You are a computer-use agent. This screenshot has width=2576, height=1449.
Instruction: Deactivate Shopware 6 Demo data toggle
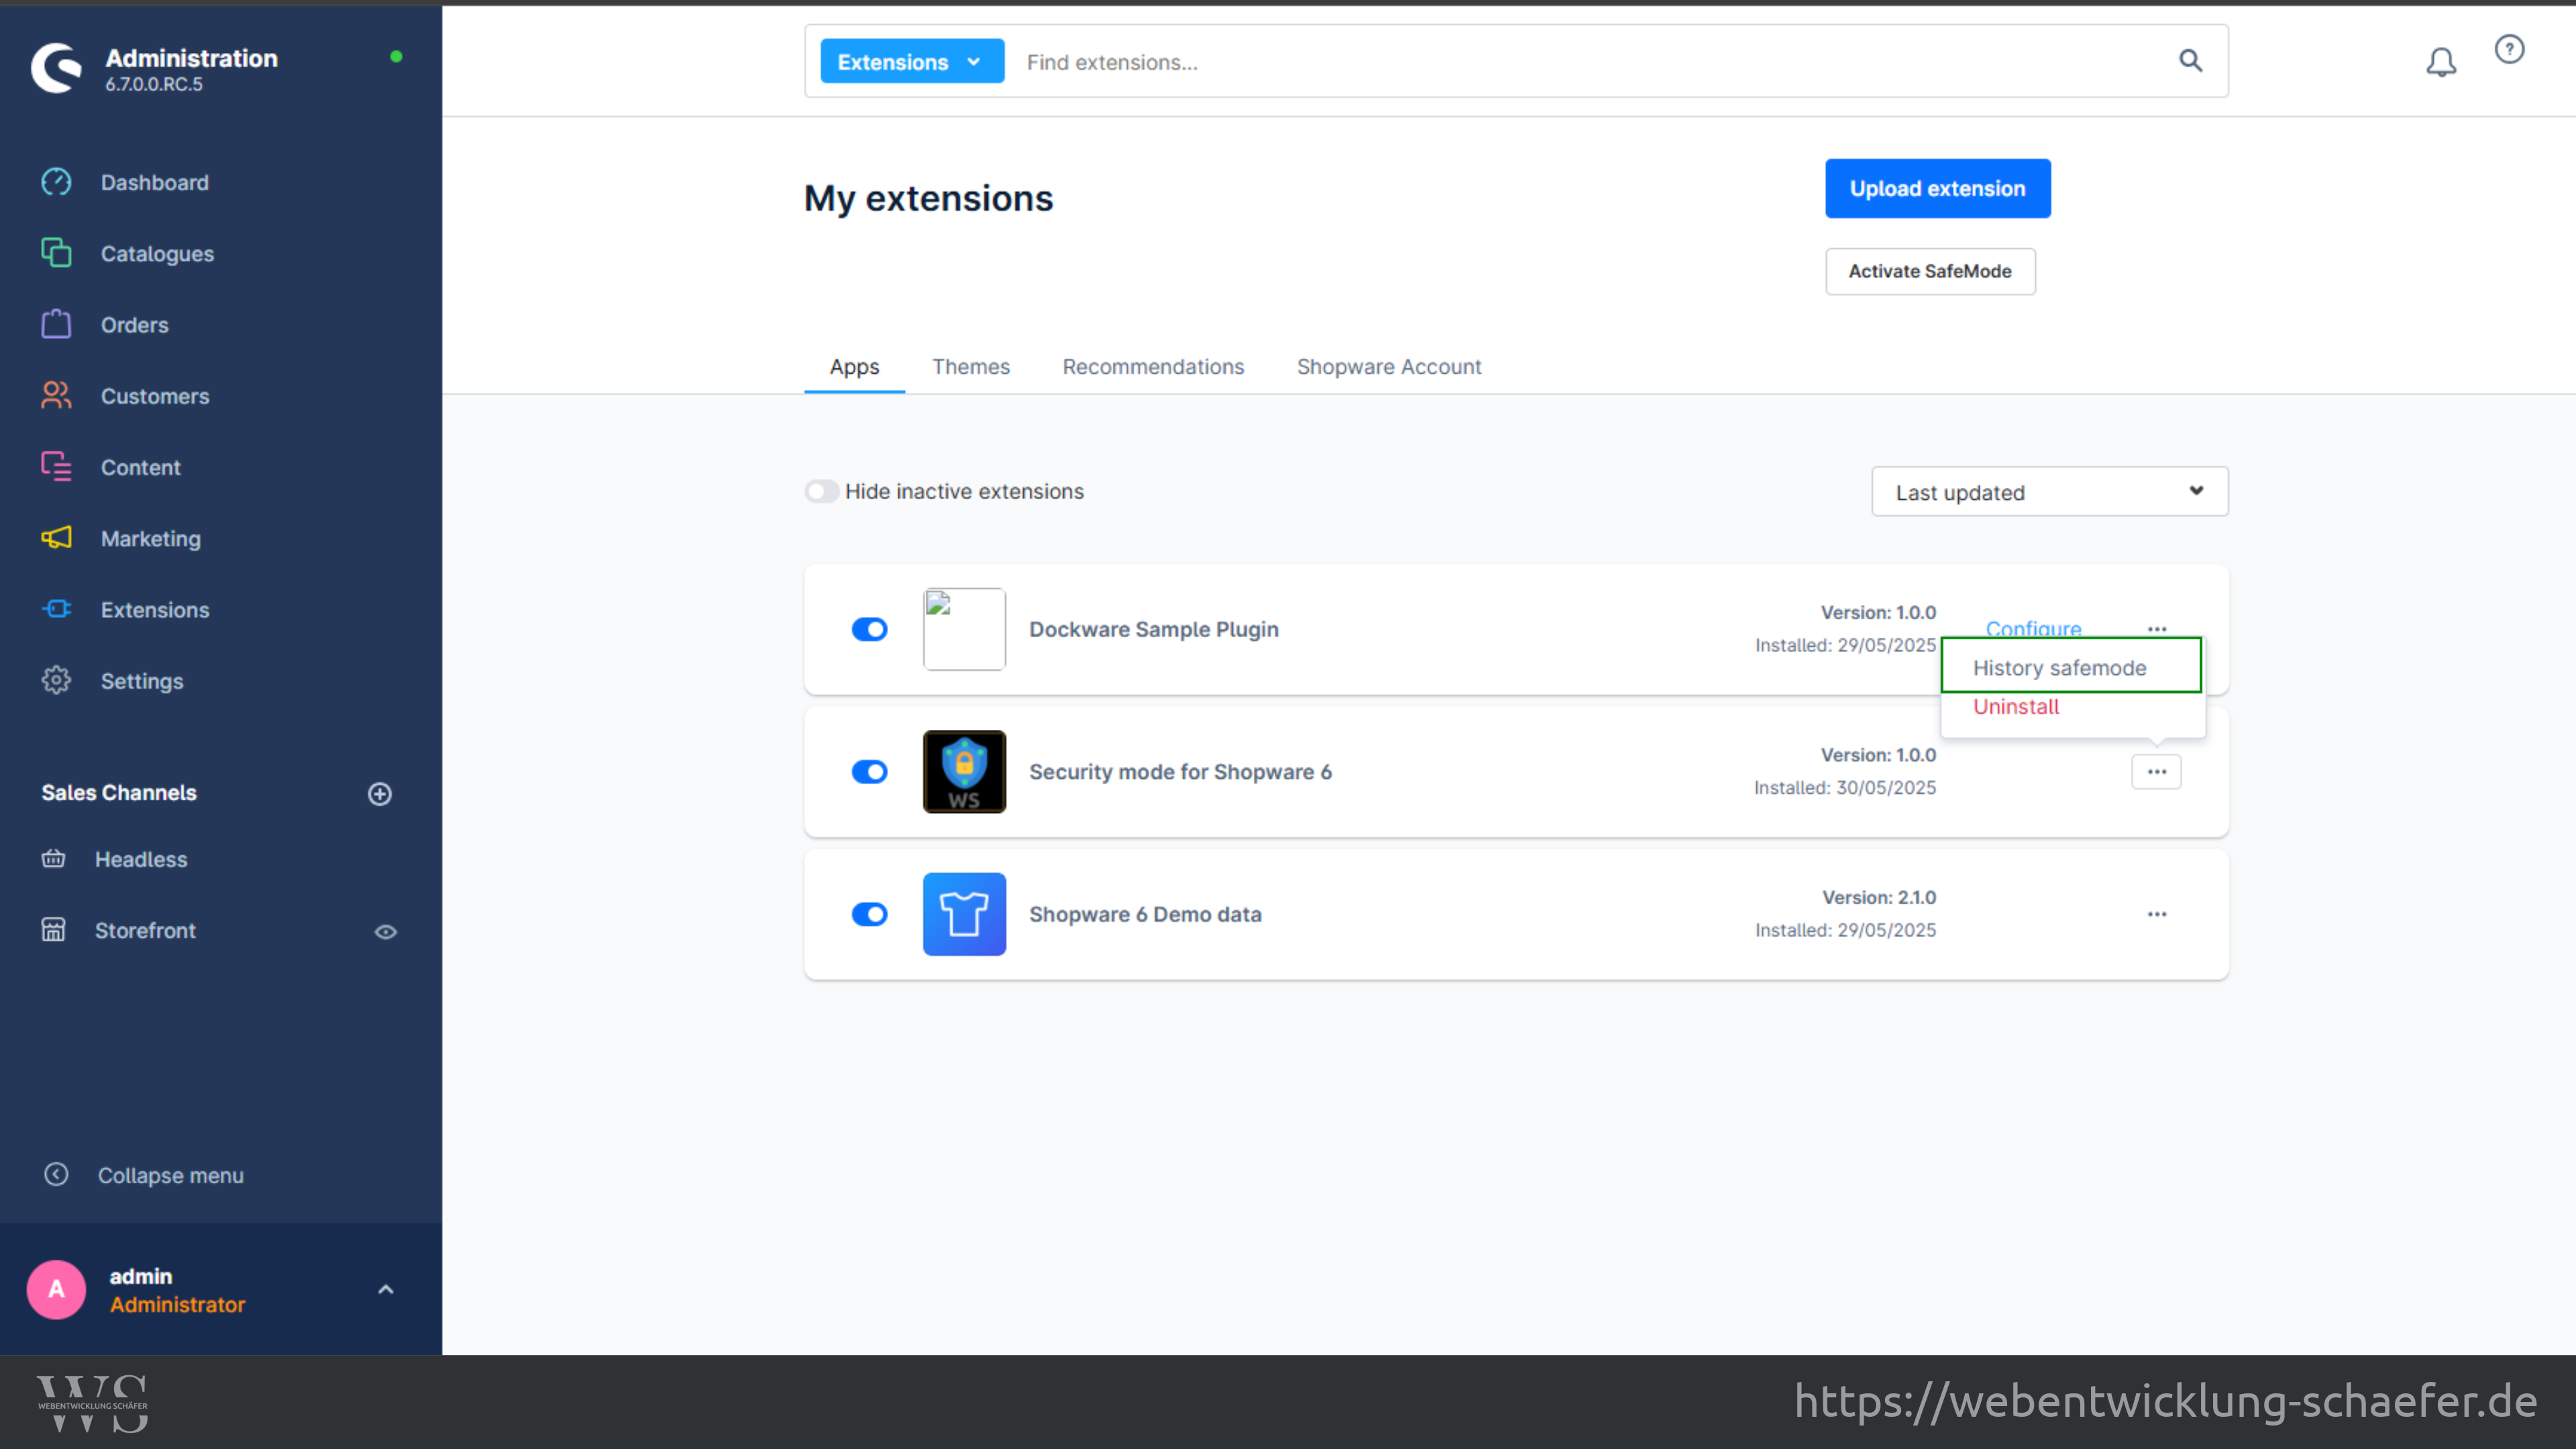[x=869, y=914]
